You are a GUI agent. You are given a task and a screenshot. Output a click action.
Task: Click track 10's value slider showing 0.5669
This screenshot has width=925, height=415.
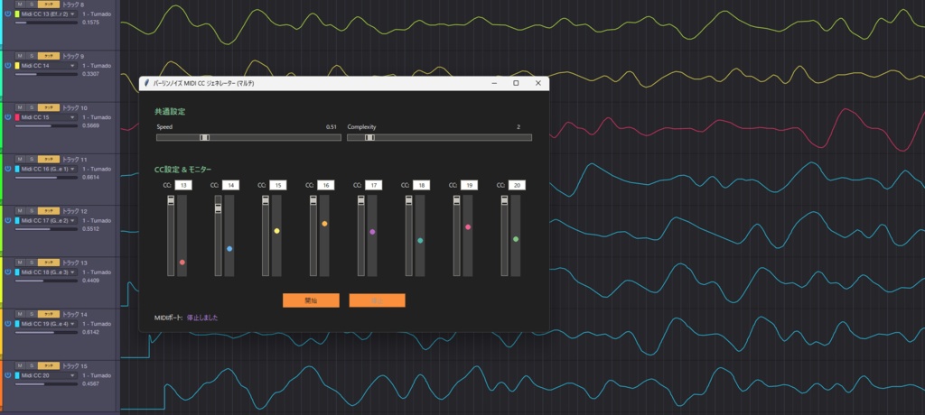(46, 126)
